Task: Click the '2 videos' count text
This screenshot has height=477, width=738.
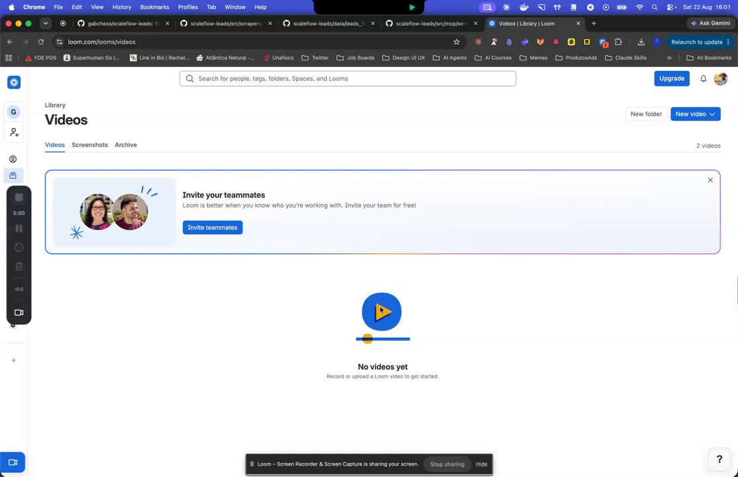Action: (x=708, y=146)
